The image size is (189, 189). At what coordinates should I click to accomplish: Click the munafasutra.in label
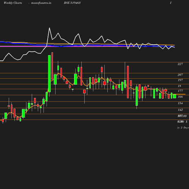coord(41,3)
